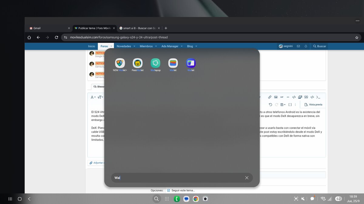Open recent apps button in the taskbar
364x204 pixels.
[x=10, y=199]
